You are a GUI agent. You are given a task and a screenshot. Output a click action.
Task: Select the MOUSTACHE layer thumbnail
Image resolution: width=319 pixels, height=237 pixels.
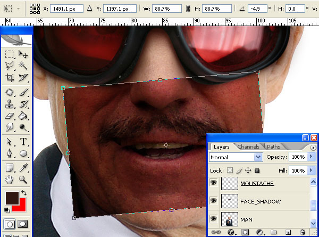click(x=230, y=183)
